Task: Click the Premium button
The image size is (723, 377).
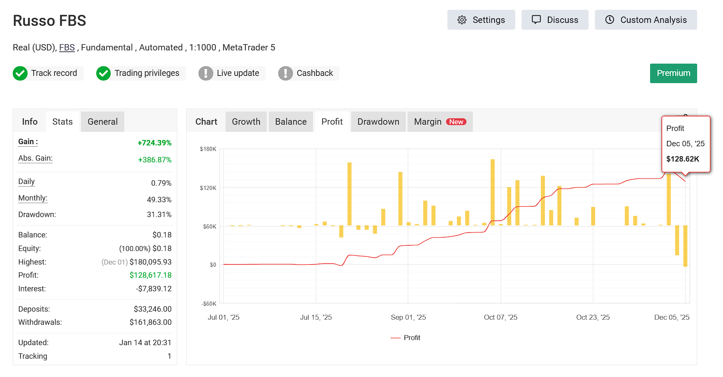Action: pyautogui.click(x=673, y=73)
